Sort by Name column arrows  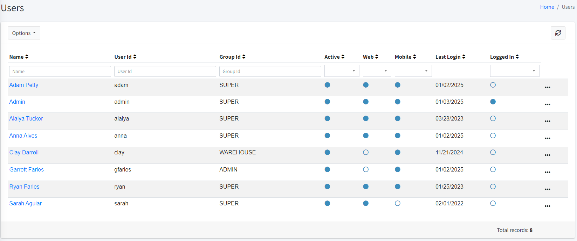point(27,57)
